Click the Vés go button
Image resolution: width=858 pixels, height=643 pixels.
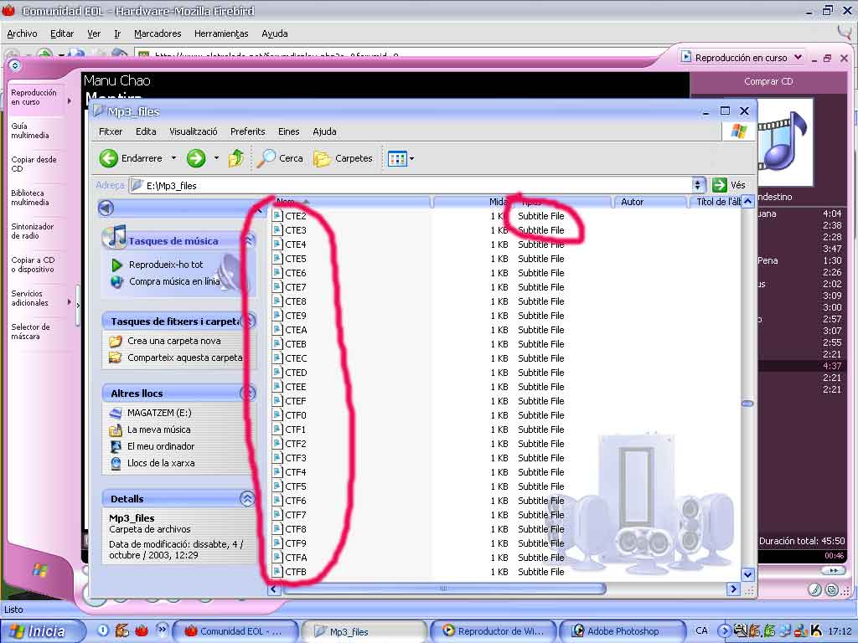pyautogui.click(x=729, y=185)
